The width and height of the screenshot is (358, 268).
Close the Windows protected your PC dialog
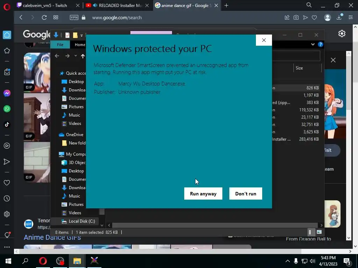click(264, 40)
